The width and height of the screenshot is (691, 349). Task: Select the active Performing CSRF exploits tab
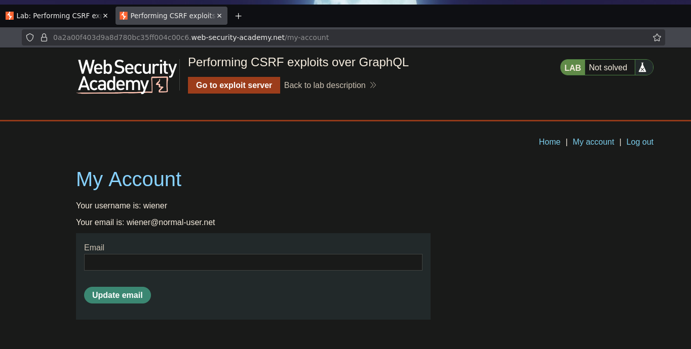point(171,16)
